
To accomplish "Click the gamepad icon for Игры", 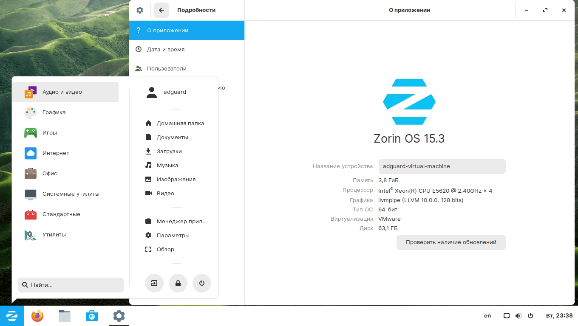I will point(31,133).
